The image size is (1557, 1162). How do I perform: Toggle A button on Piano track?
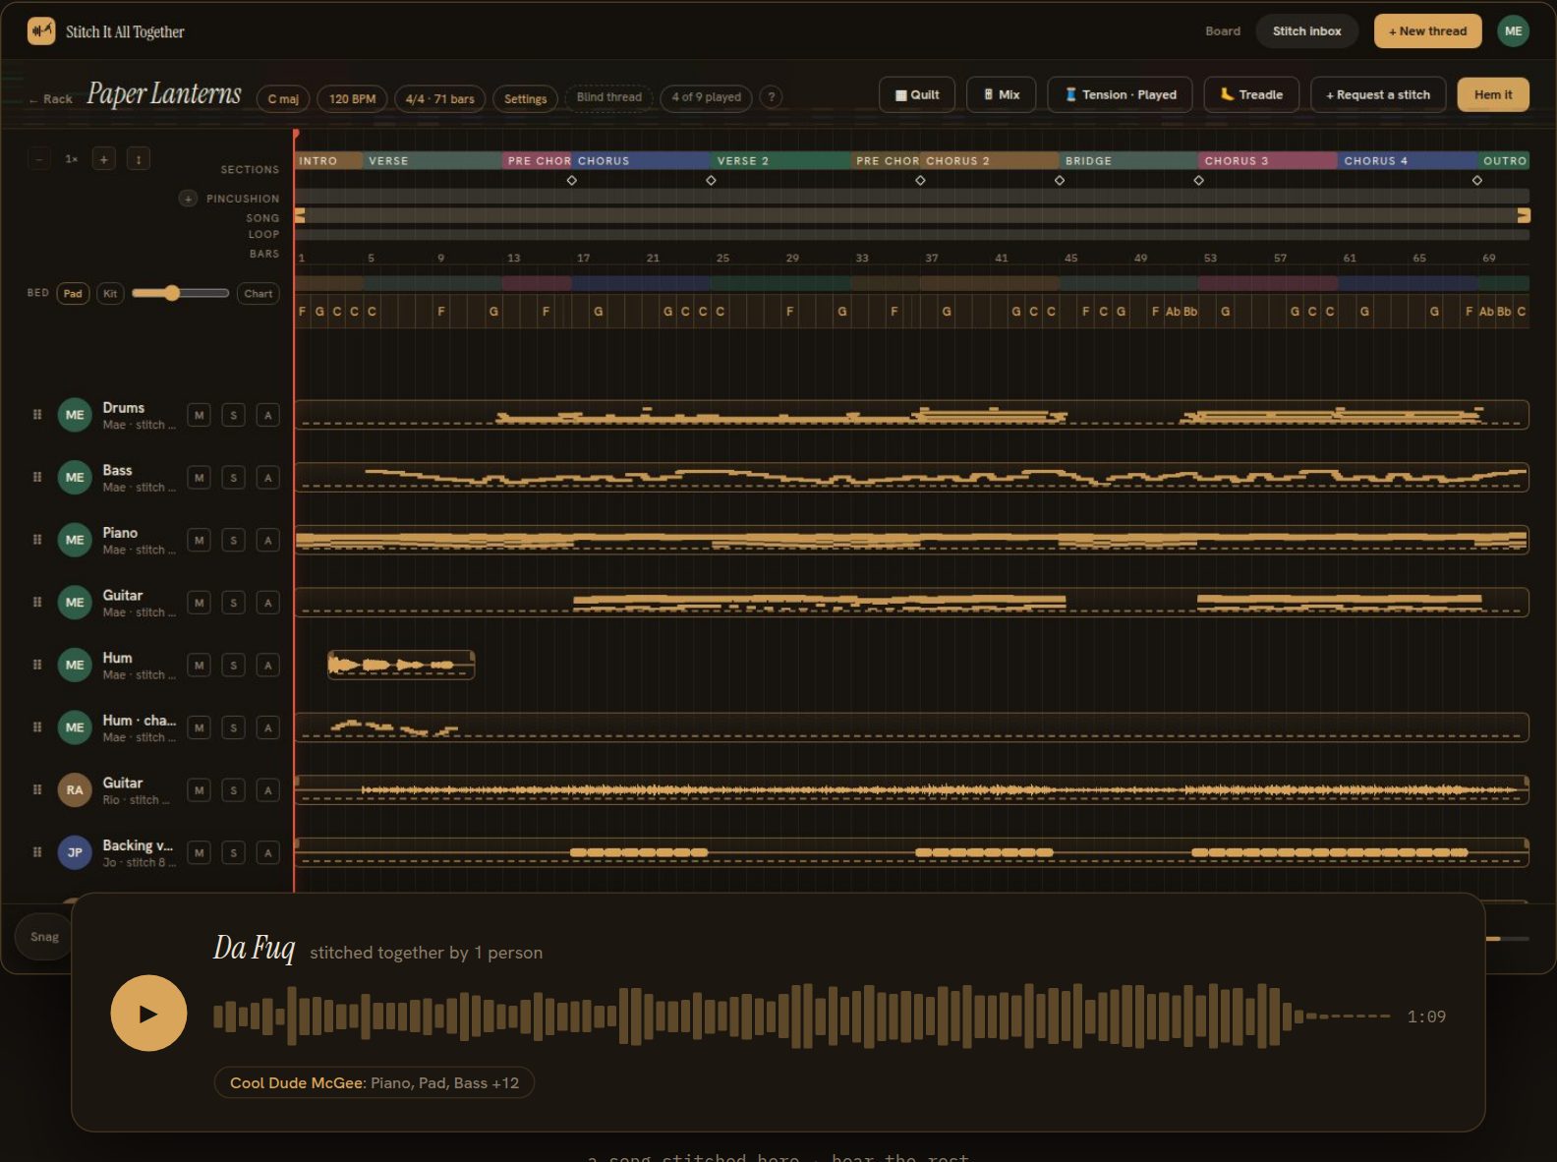(267, 540)
